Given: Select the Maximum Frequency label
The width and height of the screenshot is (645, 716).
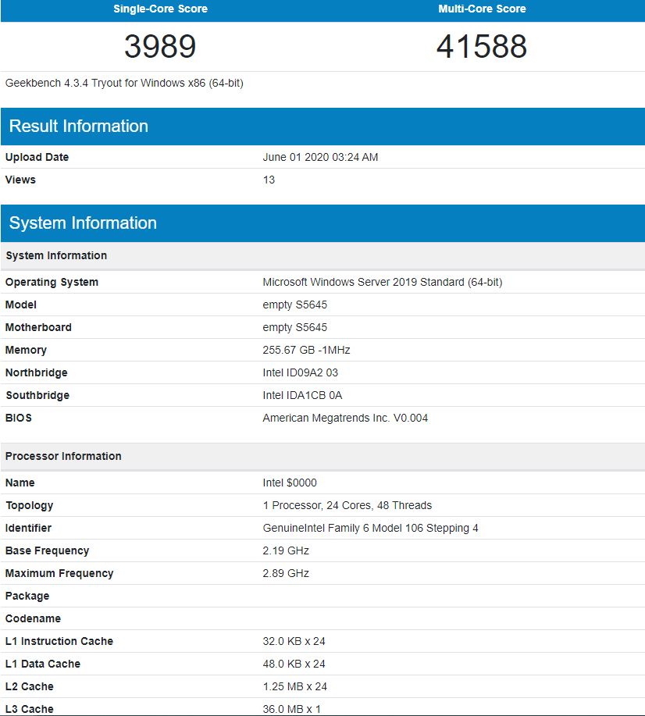Looking at the screenshot, I should (59, 574).
